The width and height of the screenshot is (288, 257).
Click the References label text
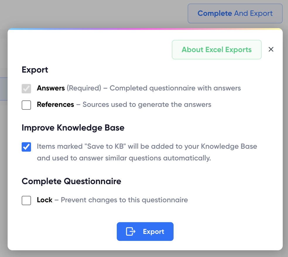point(55,104)
